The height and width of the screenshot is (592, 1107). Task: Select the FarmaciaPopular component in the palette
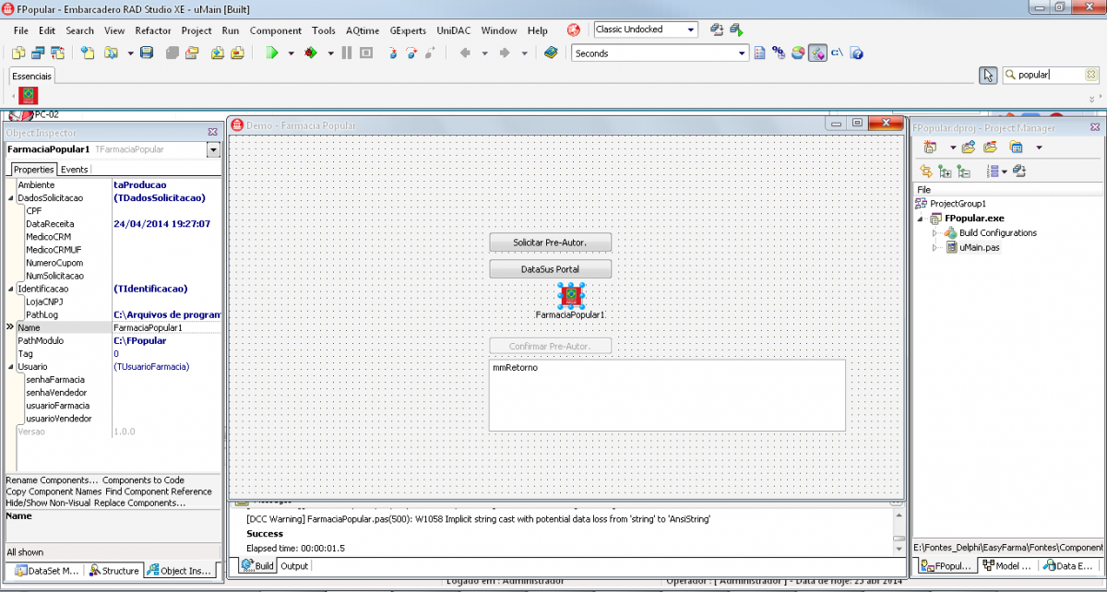coord(29,95)
